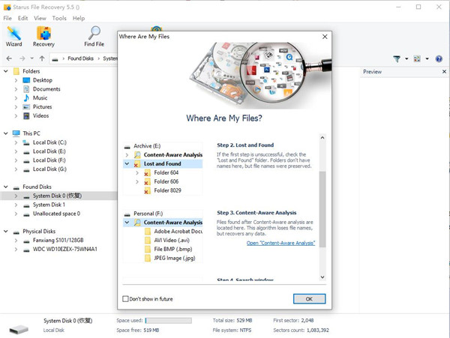The height and width of the screenshot is (338, 450).
Task: Select System Disk 0 drive icon
Action: (26, 196)
